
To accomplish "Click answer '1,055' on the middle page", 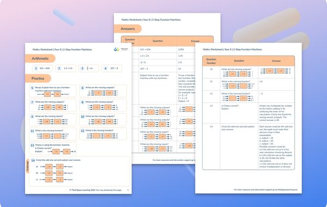I will tap(181, 50).
